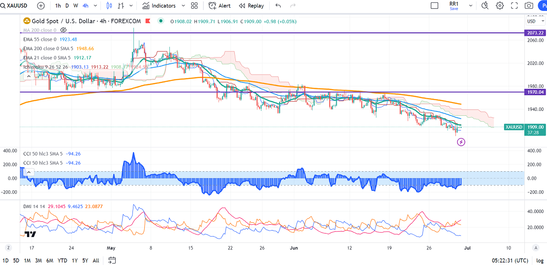
Task: Click the TradingView logo in the DMI pane
Action: click(31, 234)
